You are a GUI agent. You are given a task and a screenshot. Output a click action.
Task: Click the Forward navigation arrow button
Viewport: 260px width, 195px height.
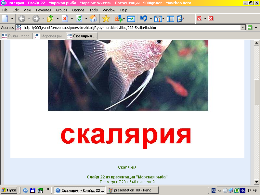36,19
